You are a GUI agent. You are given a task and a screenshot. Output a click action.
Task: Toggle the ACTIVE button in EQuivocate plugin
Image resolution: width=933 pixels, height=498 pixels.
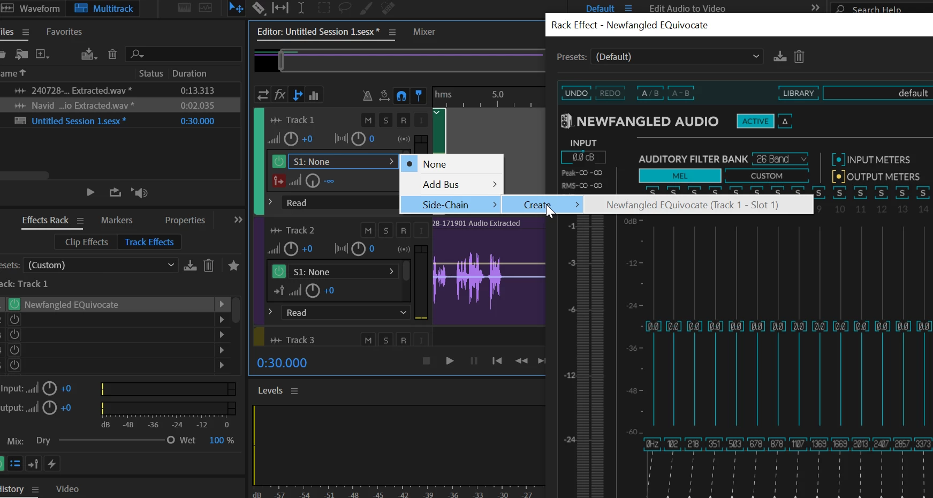755,121
